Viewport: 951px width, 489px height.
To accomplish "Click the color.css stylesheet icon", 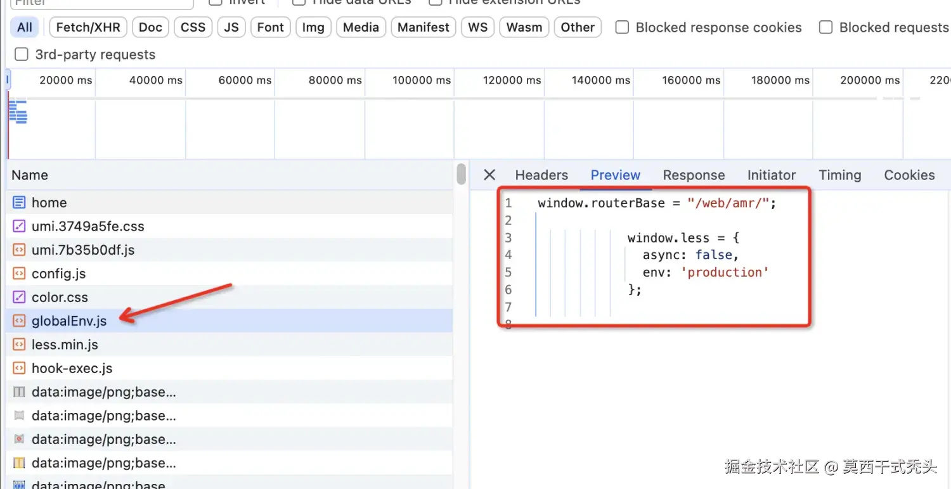I will coord(20,297).
